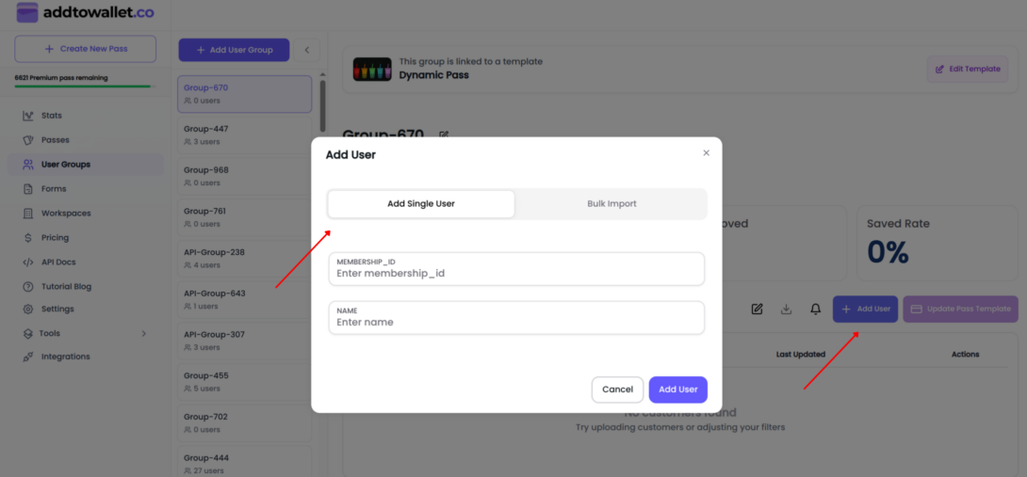Screen dimensions: 1027x477
Task: Select Group-702 in the group list
Action: point(244,423)
